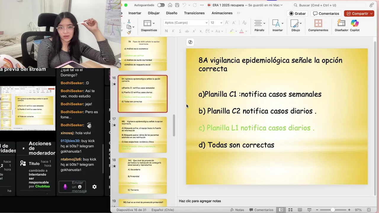Click the Increase font size icon
The width and height of the screenshot is (379, 213).
227,23
